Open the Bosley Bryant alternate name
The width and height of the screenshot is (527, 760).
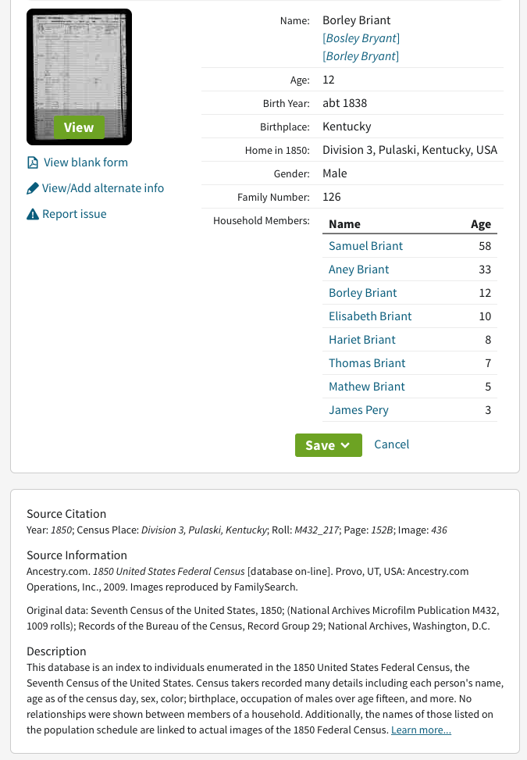click(x=361, y=38)
